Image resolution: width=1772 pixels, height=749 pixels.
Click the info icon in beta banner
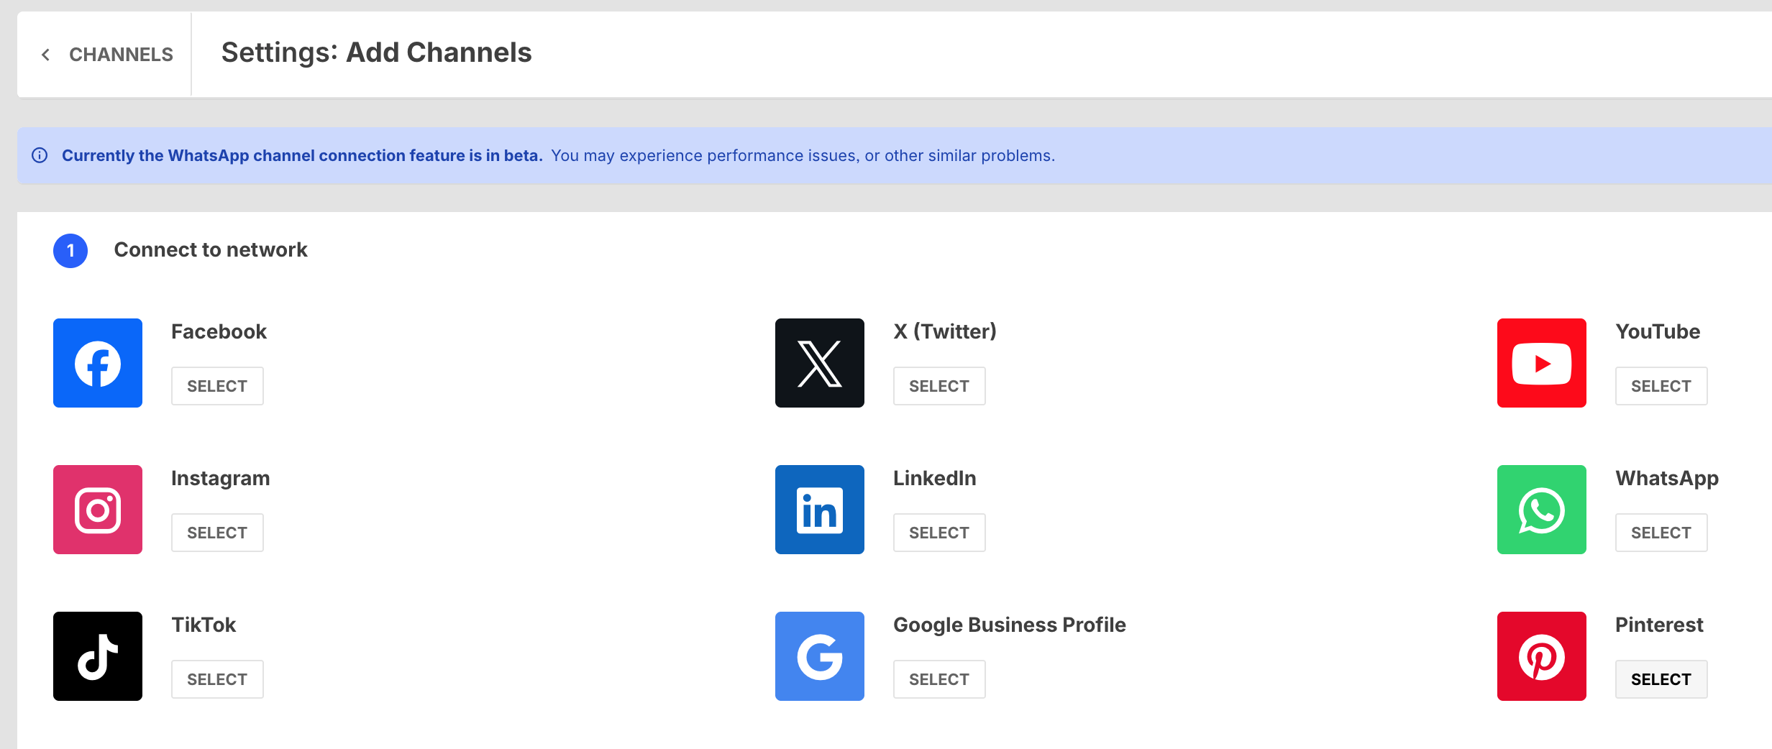(x=40, y=155)
